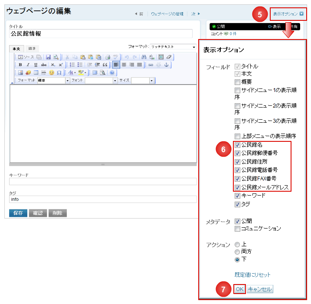Click 既定値にリセット link
The height and width of the screenshot is (304, 311).
[252, 275]
